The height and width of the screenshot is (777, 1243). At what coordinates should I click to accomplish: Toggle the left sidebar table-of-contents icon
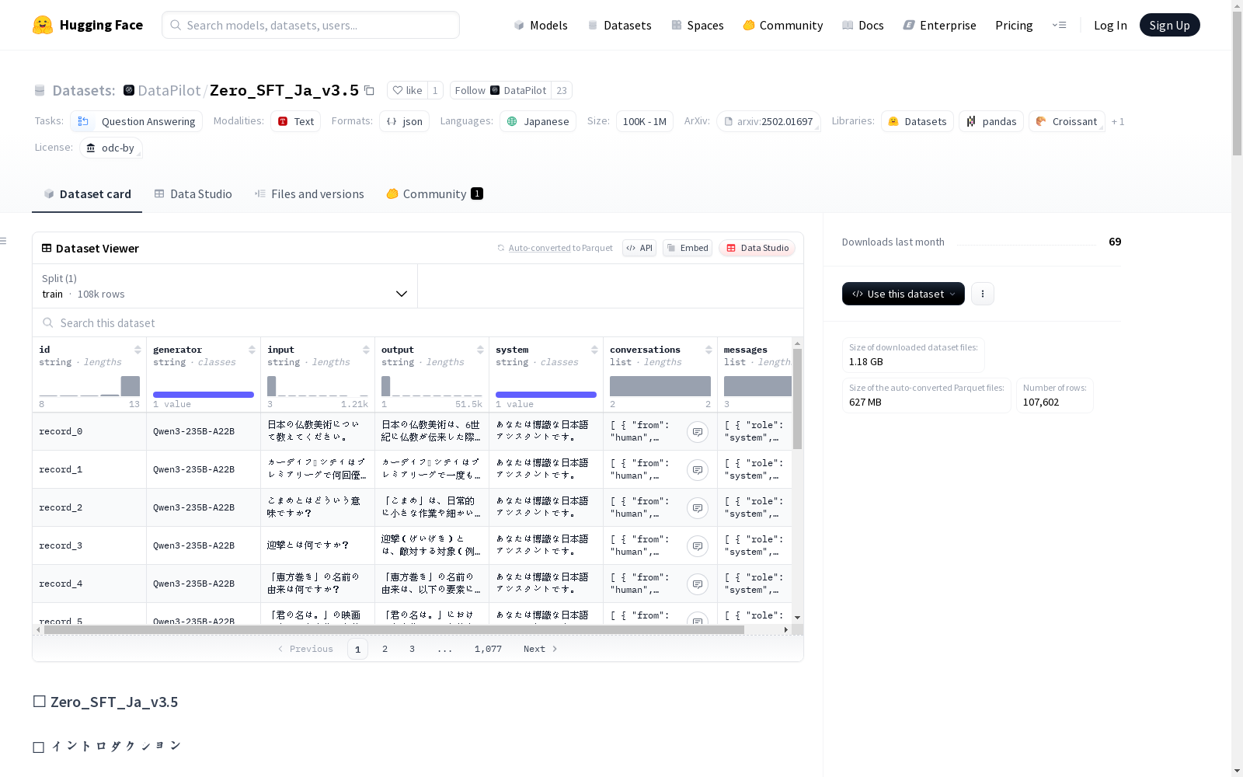3,241
